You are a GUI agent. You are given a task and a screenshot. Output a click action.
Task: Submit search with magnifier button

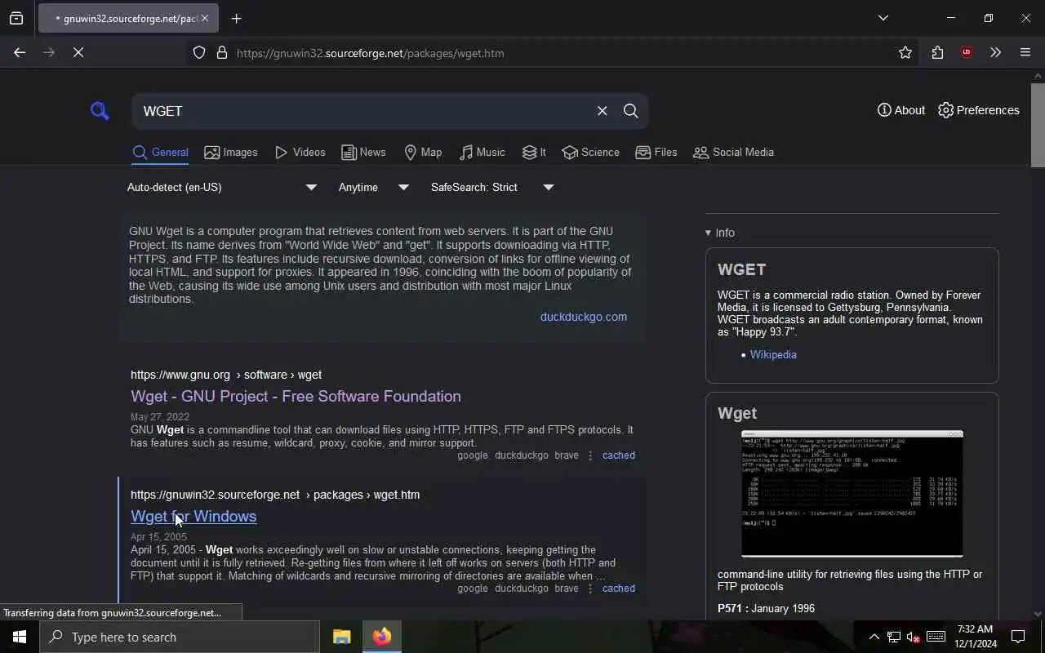631,111
